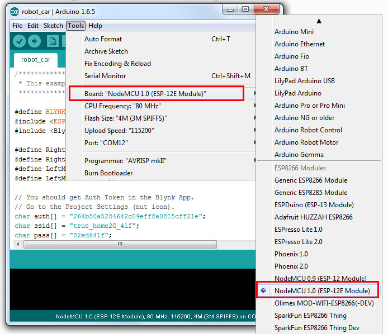This screenshot has width=388, height=334.
Task: Expand the Programmer AVRISP mkII submenu
Action: (x=162, y=161)
